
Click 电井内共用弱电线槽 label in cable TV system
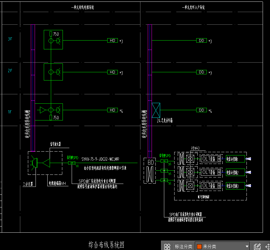click(27, 124)
